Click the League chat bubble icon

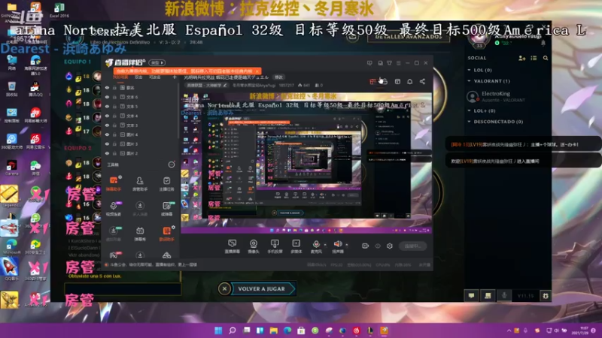coord(471,295)
